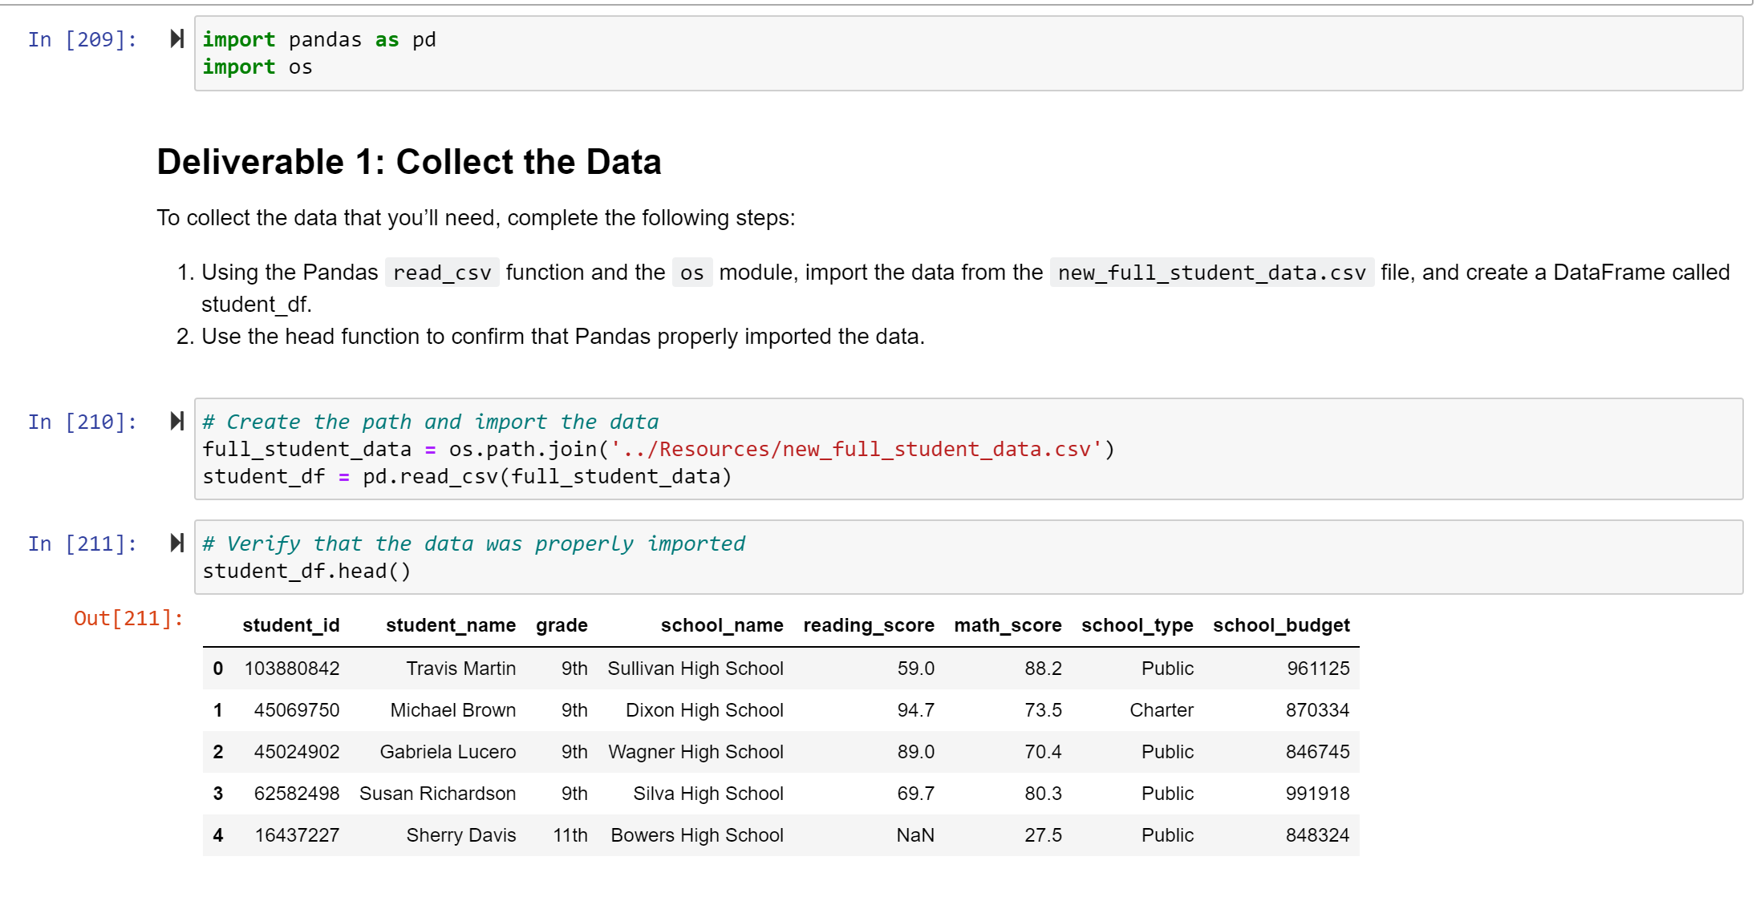Click the In [210]: prompt label
Image resolution: width=1760 pixels, height=905 pixels.
(x=83, y=422)
